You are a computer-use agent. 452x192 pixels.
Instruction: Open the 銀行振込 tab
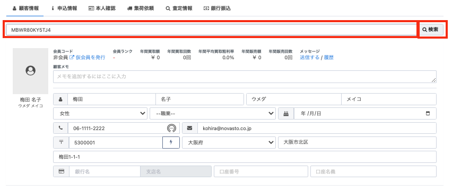pyautogui.click(x=217, y=8)
